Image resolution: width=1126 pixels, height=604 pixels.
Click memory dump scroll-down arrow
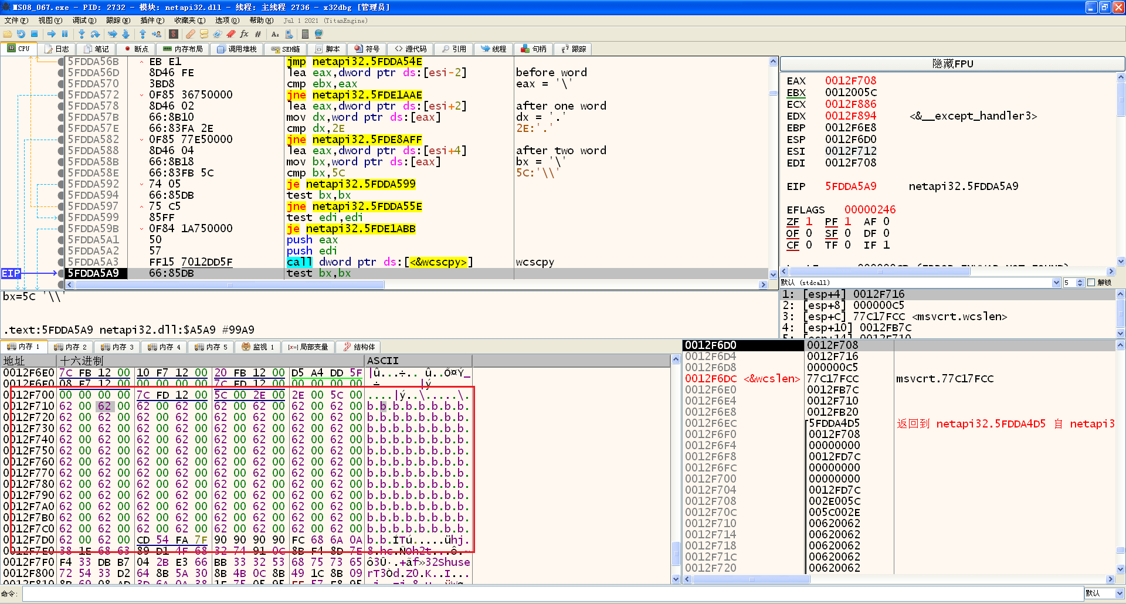coord(676,579)
